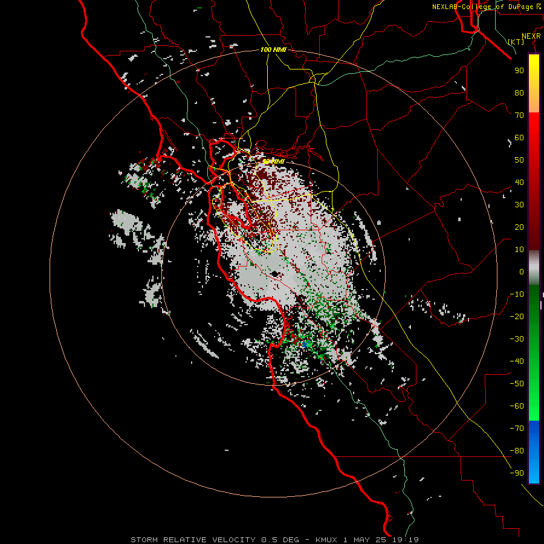Click the 20 value on velocity scale
The width and height of the screenshot is (544, 544).
pos(519,227)
